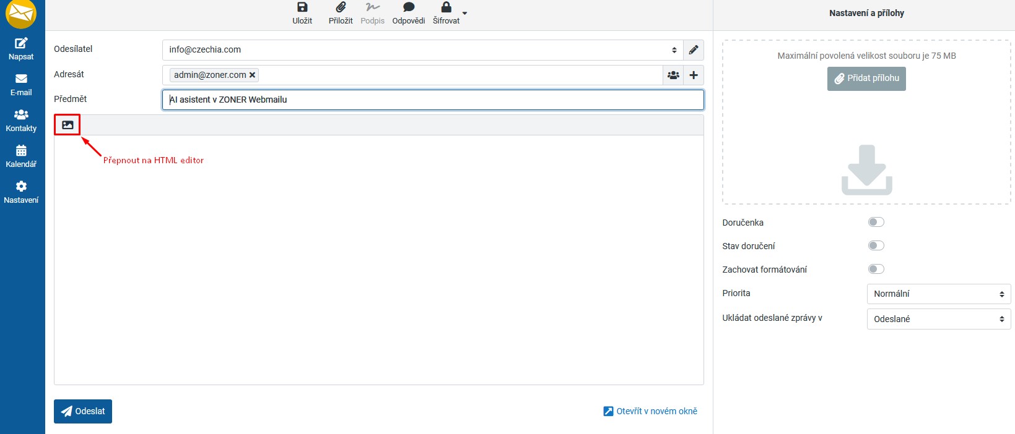Click into the Předmět subject field
Image resolution: width=1015 pixels, height=434 pixels.
pos(432,100)
